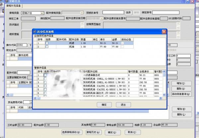This screenshot has width=199, height=138.
Task: Click the 活动信息加载 dialog title icon
Action: tap(35, 31)
